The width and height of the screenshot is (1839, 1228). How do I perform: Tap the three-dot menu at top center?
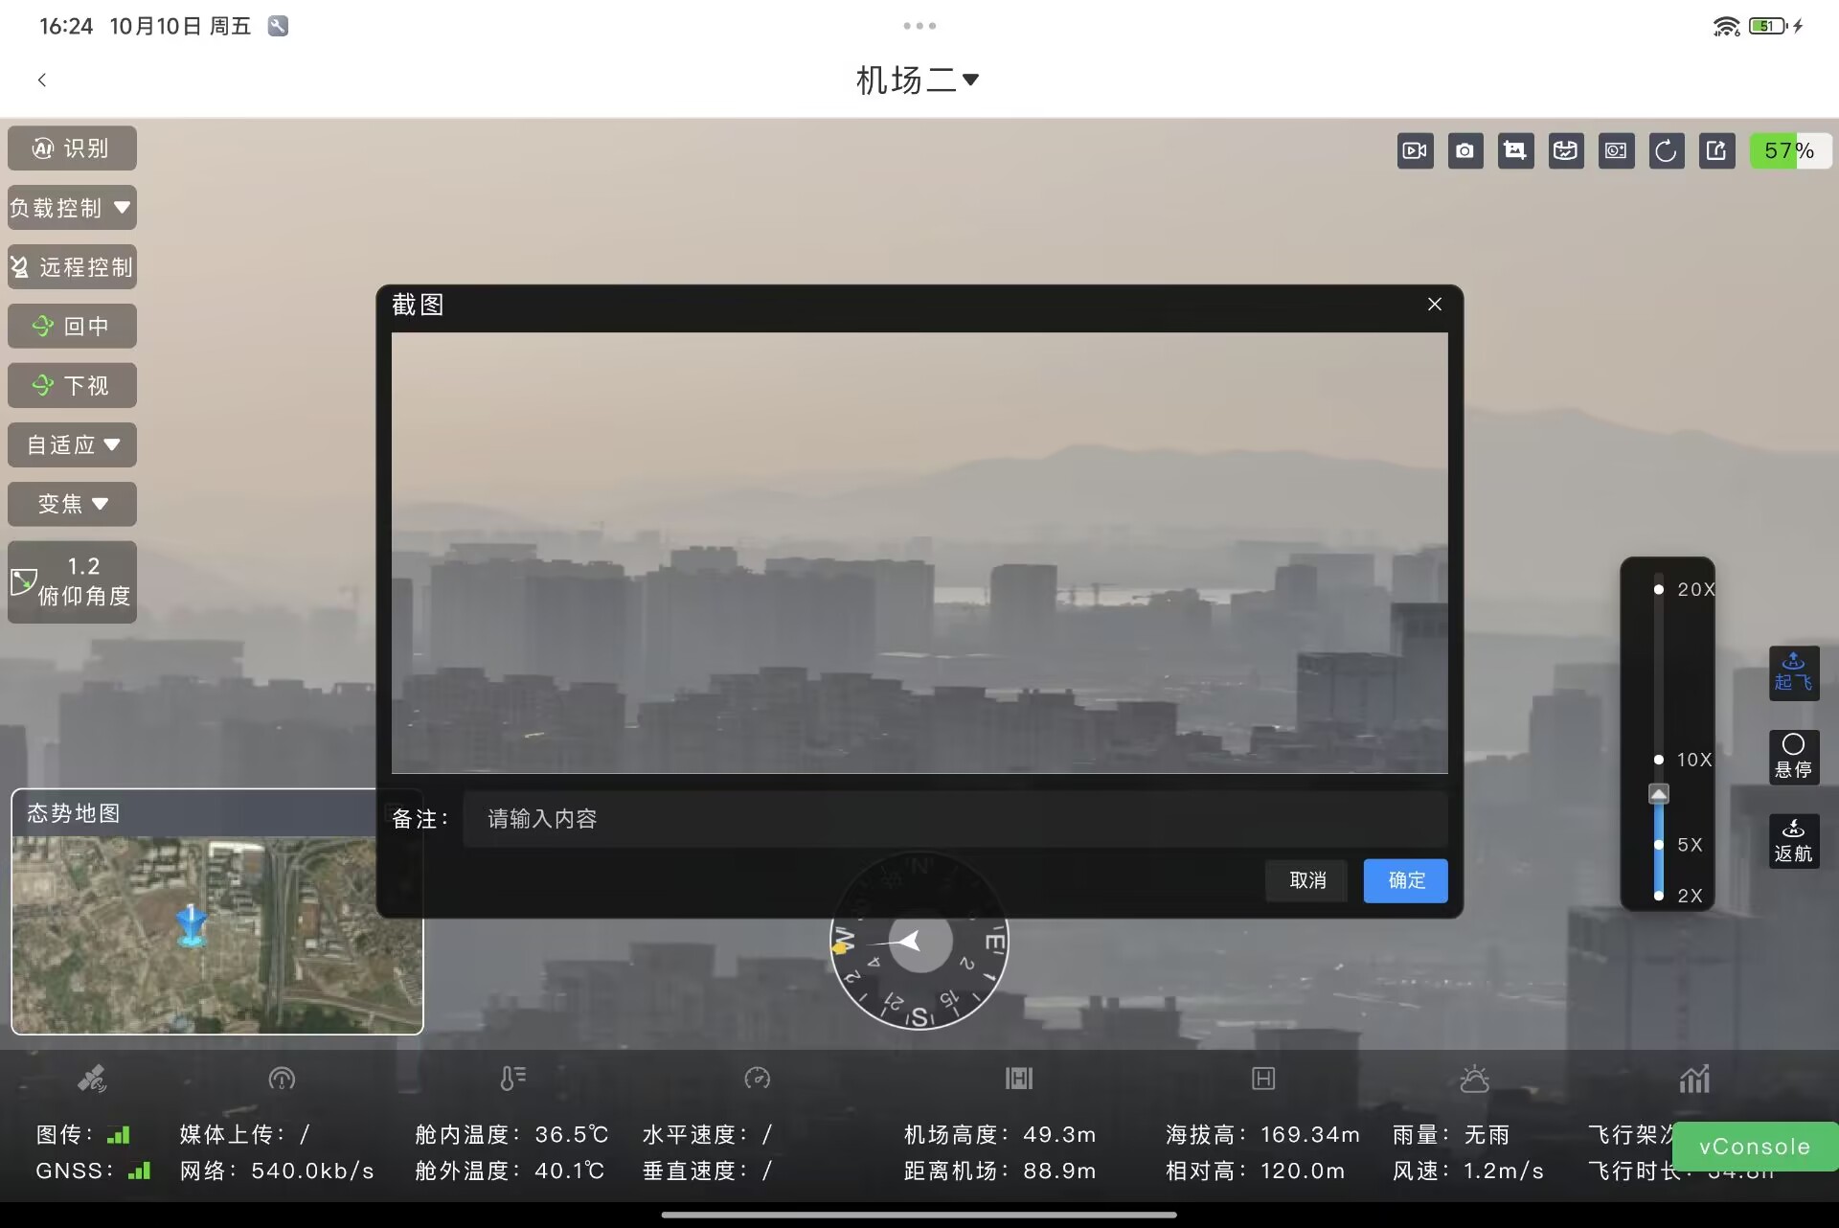click(918, 26)
